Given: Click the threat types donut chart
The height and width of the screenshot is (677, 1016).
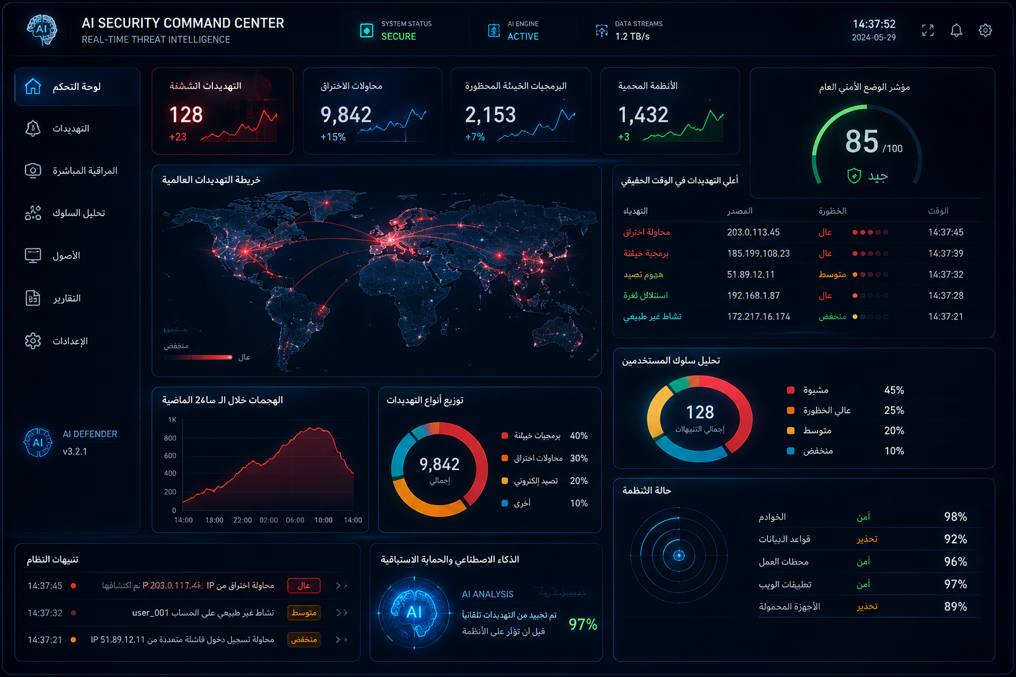Looking at the screenshot, I should 439,469.
